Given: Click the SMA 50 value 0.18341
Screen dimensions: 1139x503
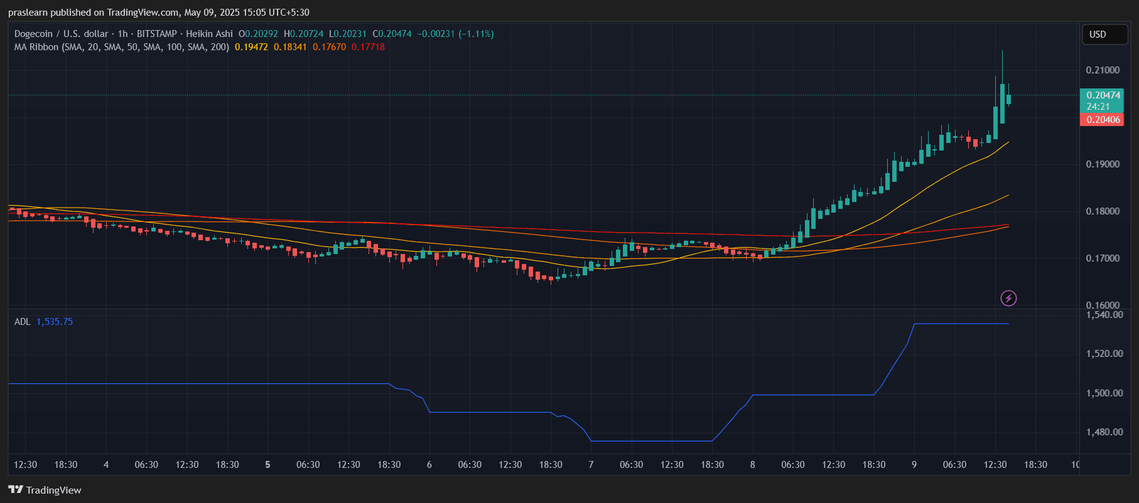Looking at the screenshot, I should 290,47.
